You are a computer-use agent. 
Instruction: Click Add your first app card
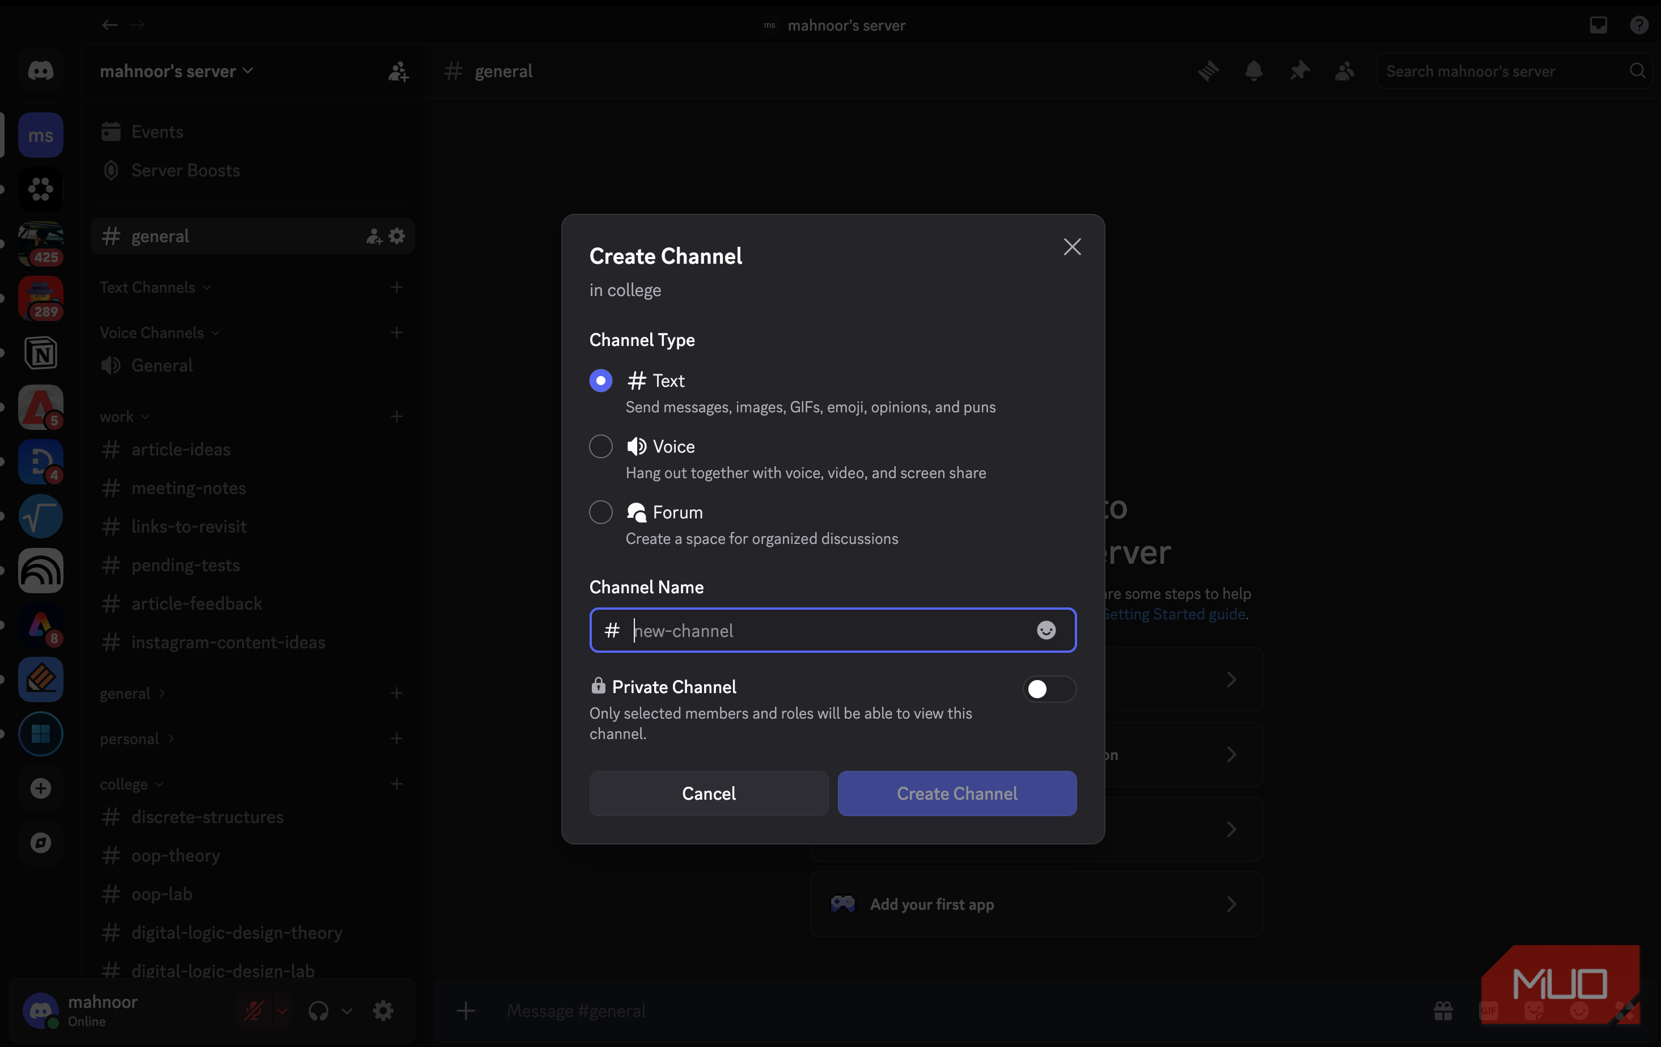click(x=1036, y=904)
